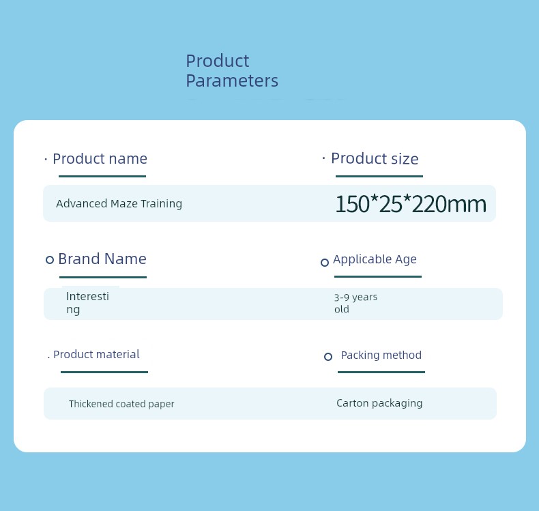Click the dot bullet before Product size

click(x=324, y=158)
